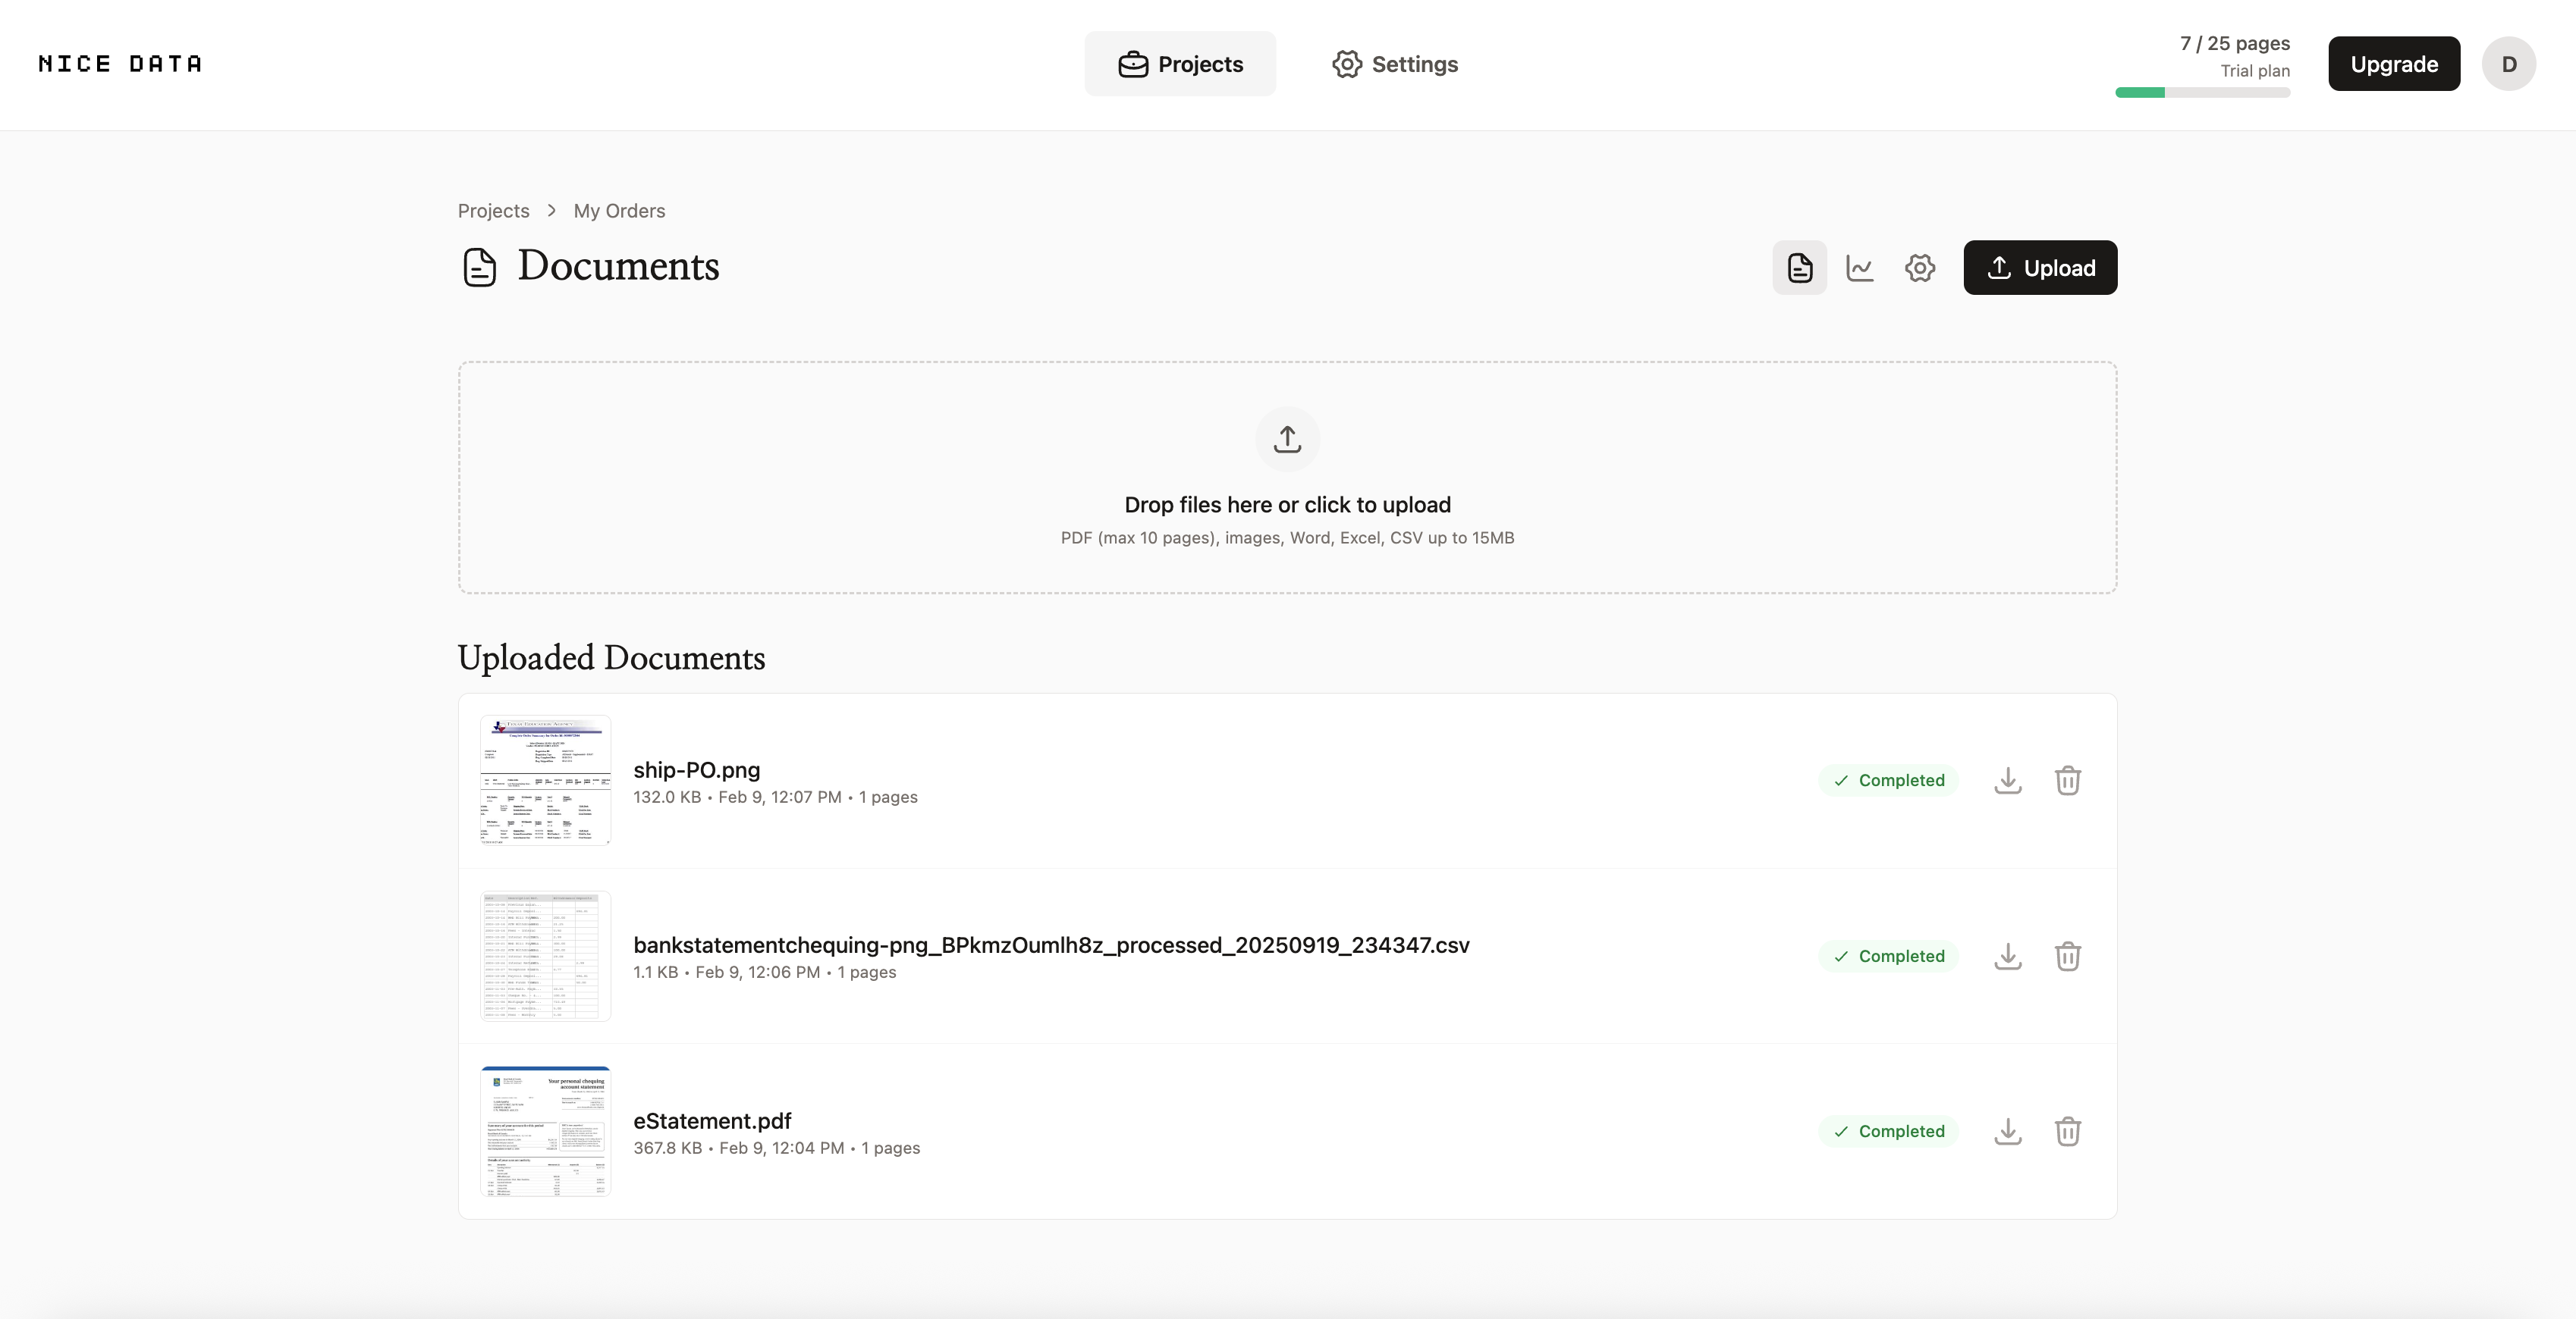Image resolution: width=2576 pixels, height=1319 pixels.
Task: Delete the bankstatementchequing CSV file
Action: [x=2067, y=957]
